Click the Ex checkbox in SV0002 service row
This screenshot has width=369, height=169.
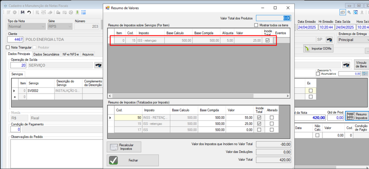310,90
